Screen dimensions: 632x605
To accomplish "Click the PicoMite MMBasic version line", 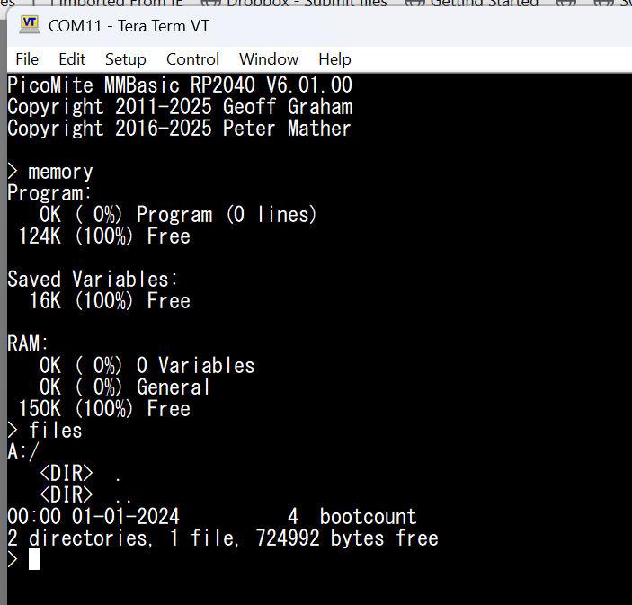I will (x=180, y=85).
